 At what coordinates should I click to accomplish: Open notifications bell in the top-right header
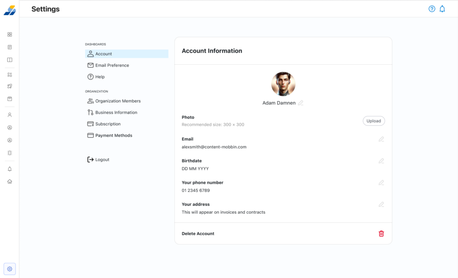pos(442,9)
